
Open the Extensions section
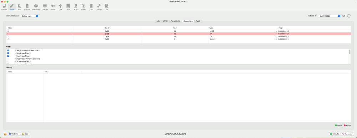pyautogui.click(x=36, y=7)
